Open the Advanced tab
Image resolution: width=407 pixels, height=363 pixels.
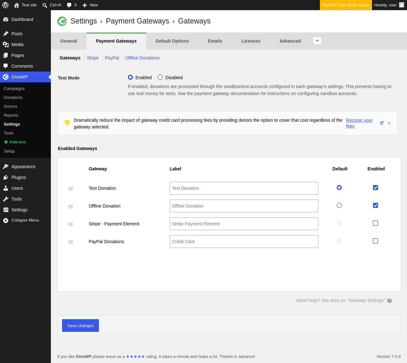coord(290,41)
